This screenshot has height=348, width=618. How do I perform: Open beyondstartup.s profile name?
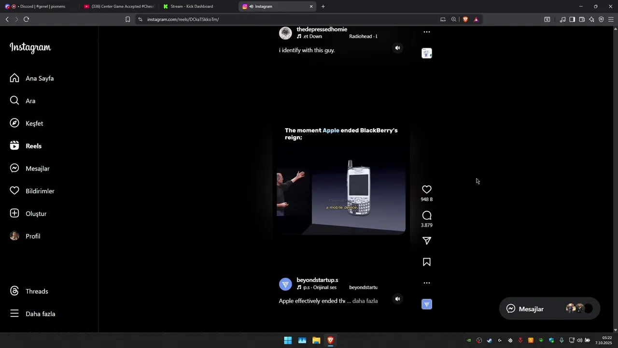point(317,280)
